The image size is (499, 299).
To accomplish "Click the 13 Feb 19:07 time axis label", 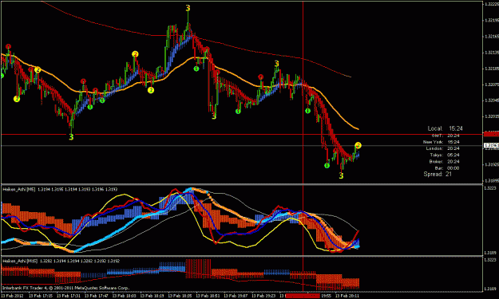I will tap(236, 296).
